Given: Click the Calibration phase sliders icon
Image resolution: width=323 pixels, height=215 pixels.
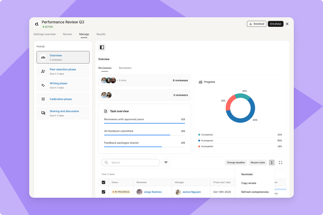Looking at the screenshot, I should 43,99.
